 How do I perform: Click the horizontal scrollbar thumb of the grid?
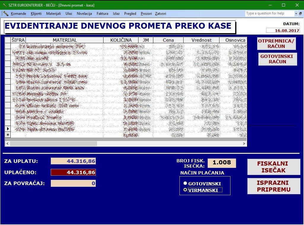click(53, 144)
